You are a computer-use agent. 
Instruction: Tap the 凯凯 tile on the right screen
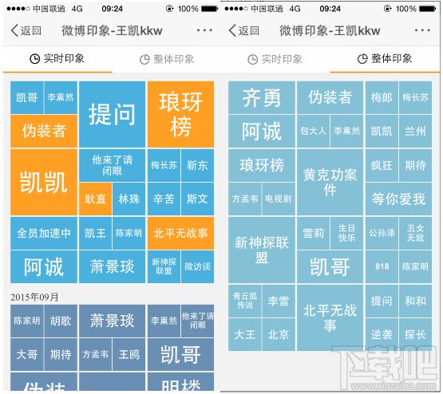pyautogui.click(x=382, y=131)
